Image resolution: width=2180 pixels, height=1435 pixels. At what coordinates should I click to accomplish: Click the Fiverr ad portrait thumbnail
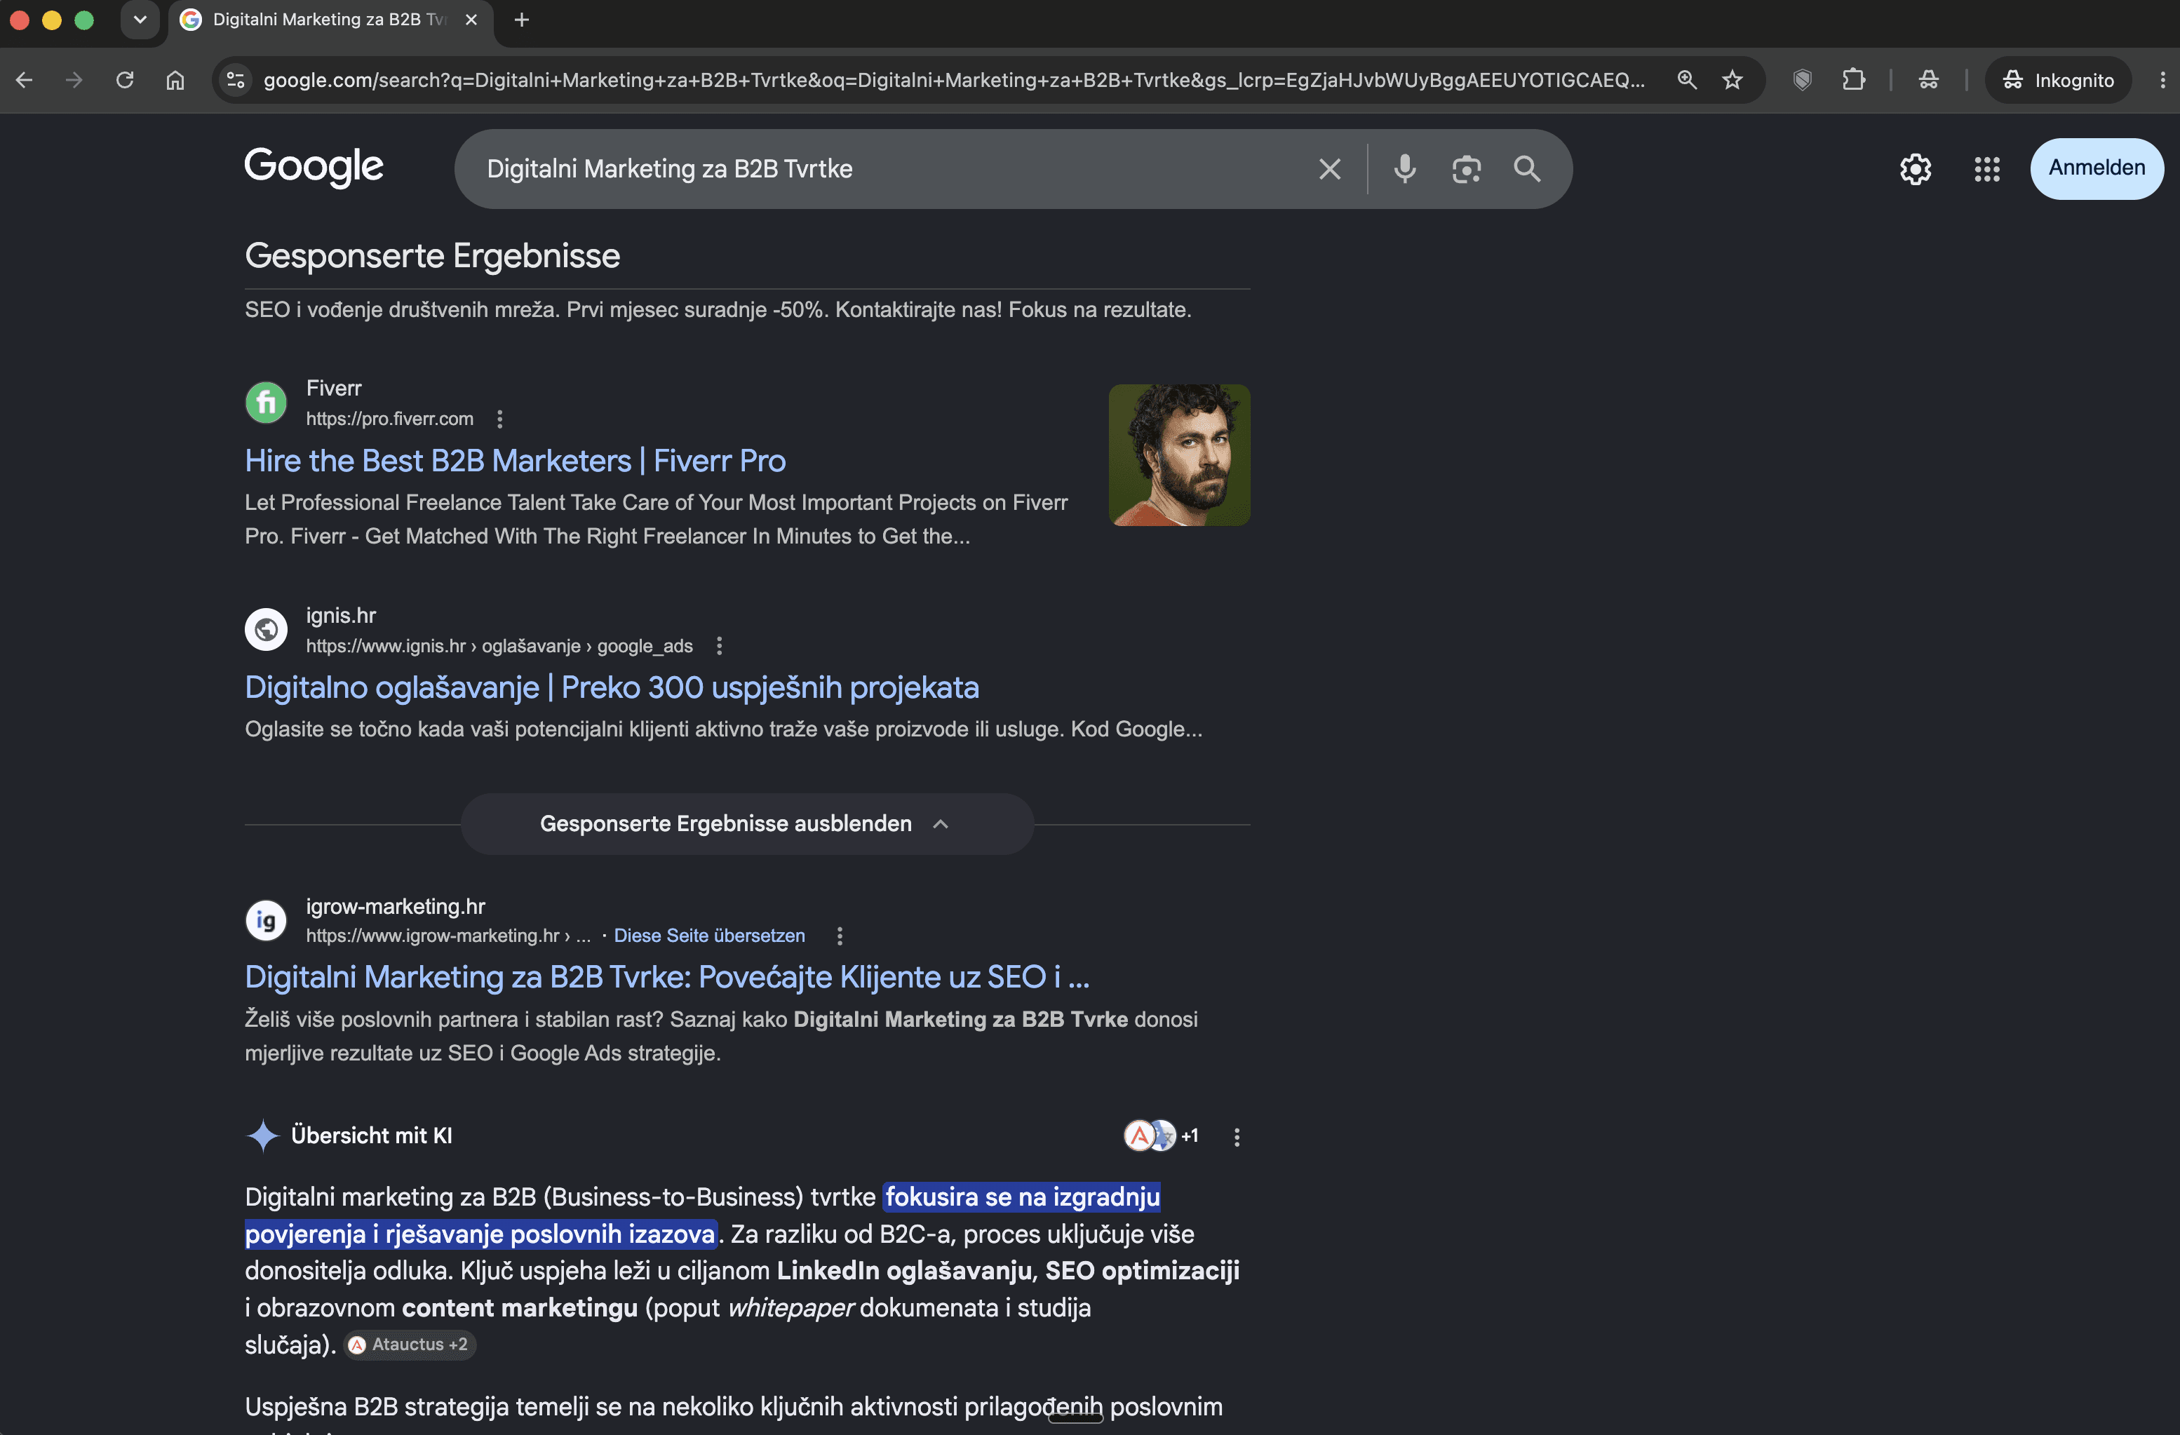[1179, 455]
